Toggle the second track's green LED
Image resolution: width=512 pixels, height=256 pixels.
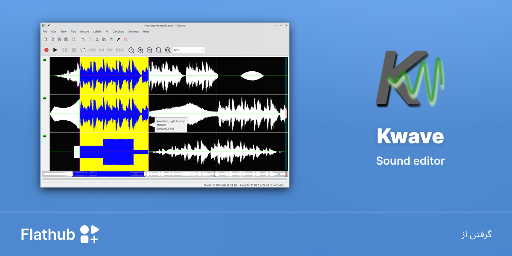click(x=45, y=98)
